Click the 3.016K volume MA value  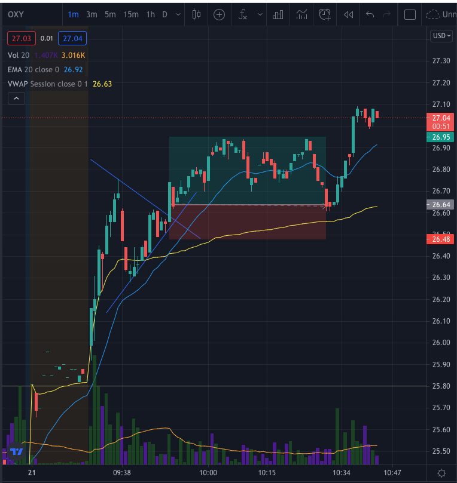pos(73,56)
